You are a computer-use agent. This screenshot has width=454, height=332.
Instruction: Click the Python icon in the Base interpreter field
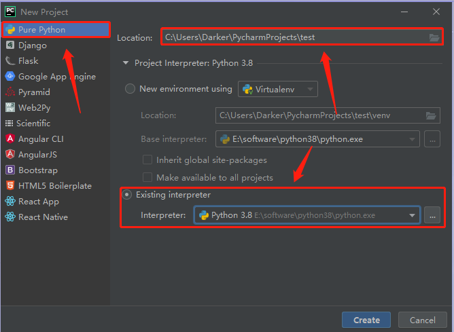click(225, 139)
